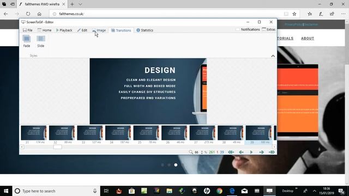
Task: Jump to the last frame
Action: pyautogui.click(x=272, y=152)
